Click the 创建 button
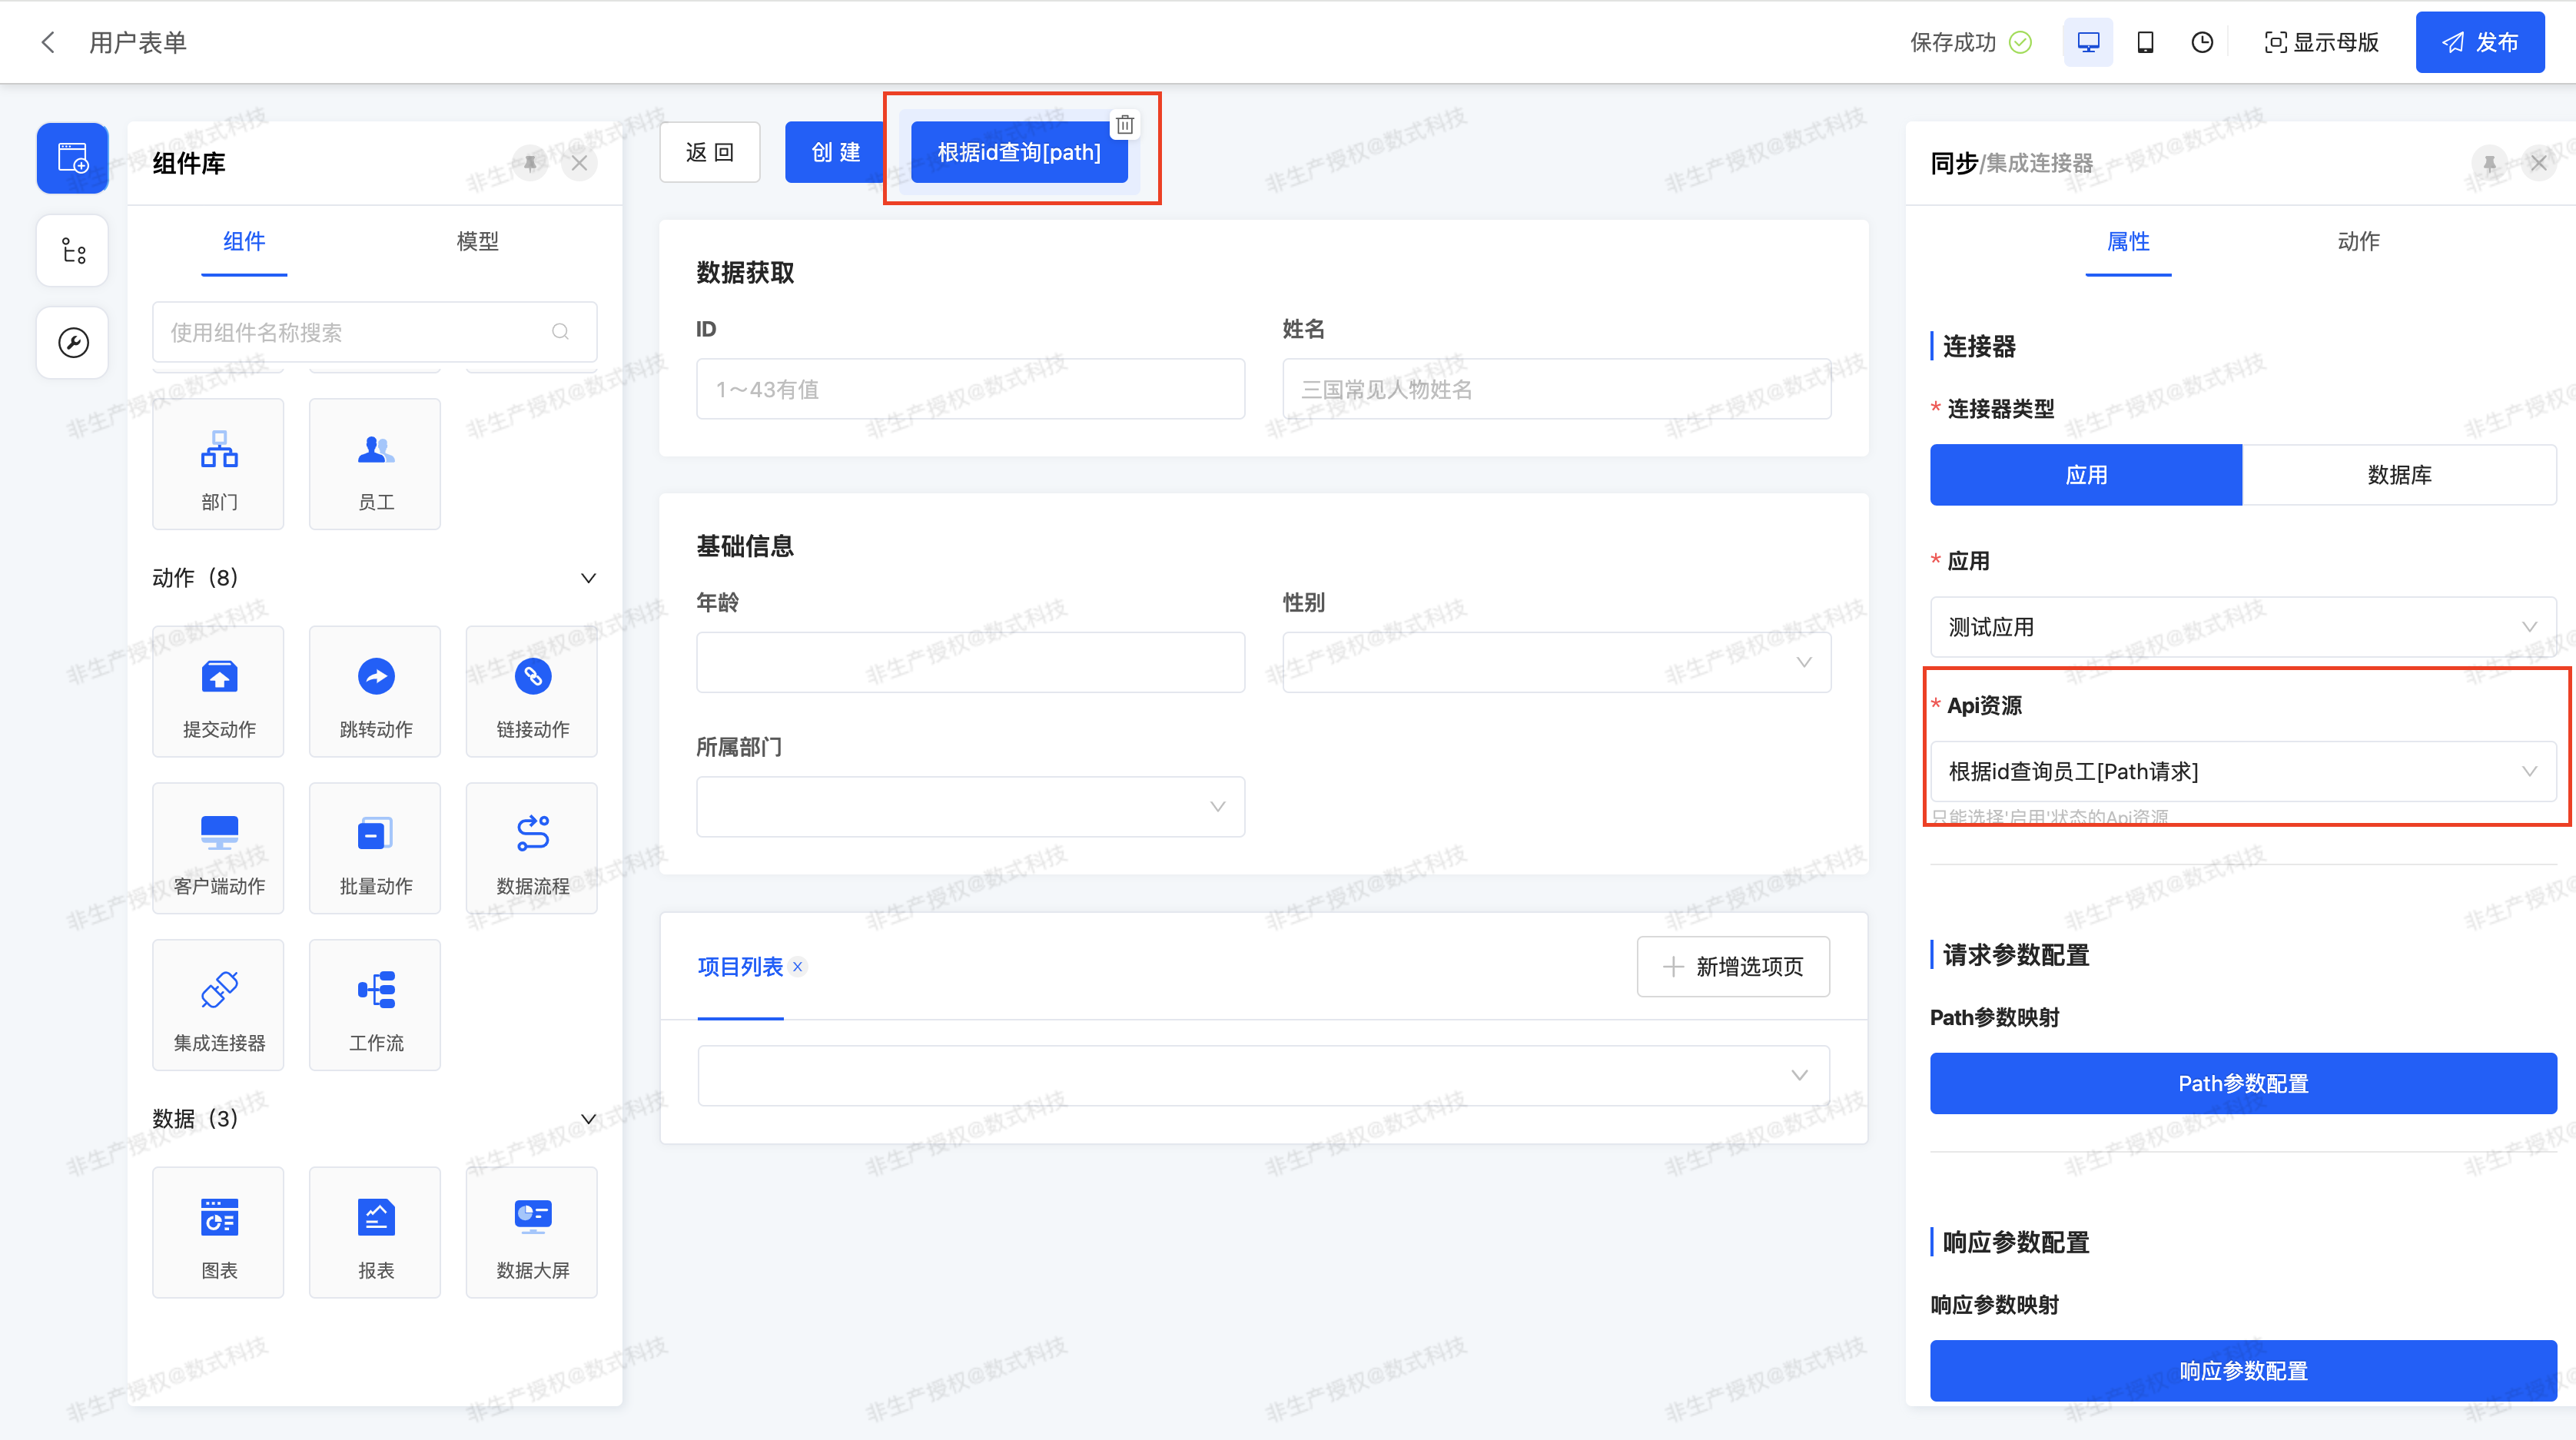The width and height of the screenshot is (2576, 1440). 835,152
